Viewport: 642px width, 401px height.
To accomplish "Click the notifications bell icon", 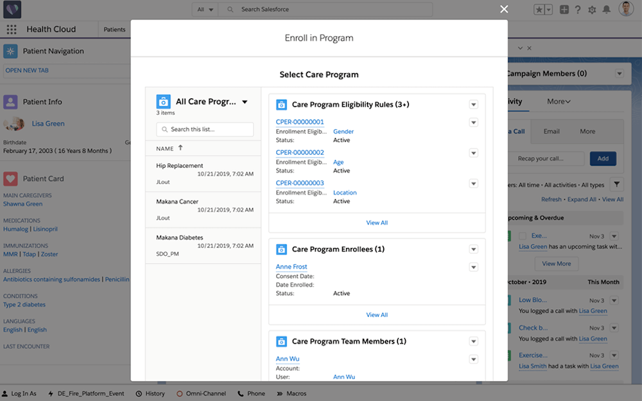I will (x=607, y=10).
